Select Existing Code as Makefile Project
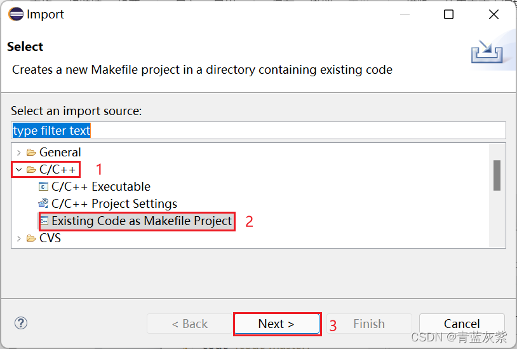The width and height of the screenshot is (517, 349). pyautogui.click(x=142, y=221)
